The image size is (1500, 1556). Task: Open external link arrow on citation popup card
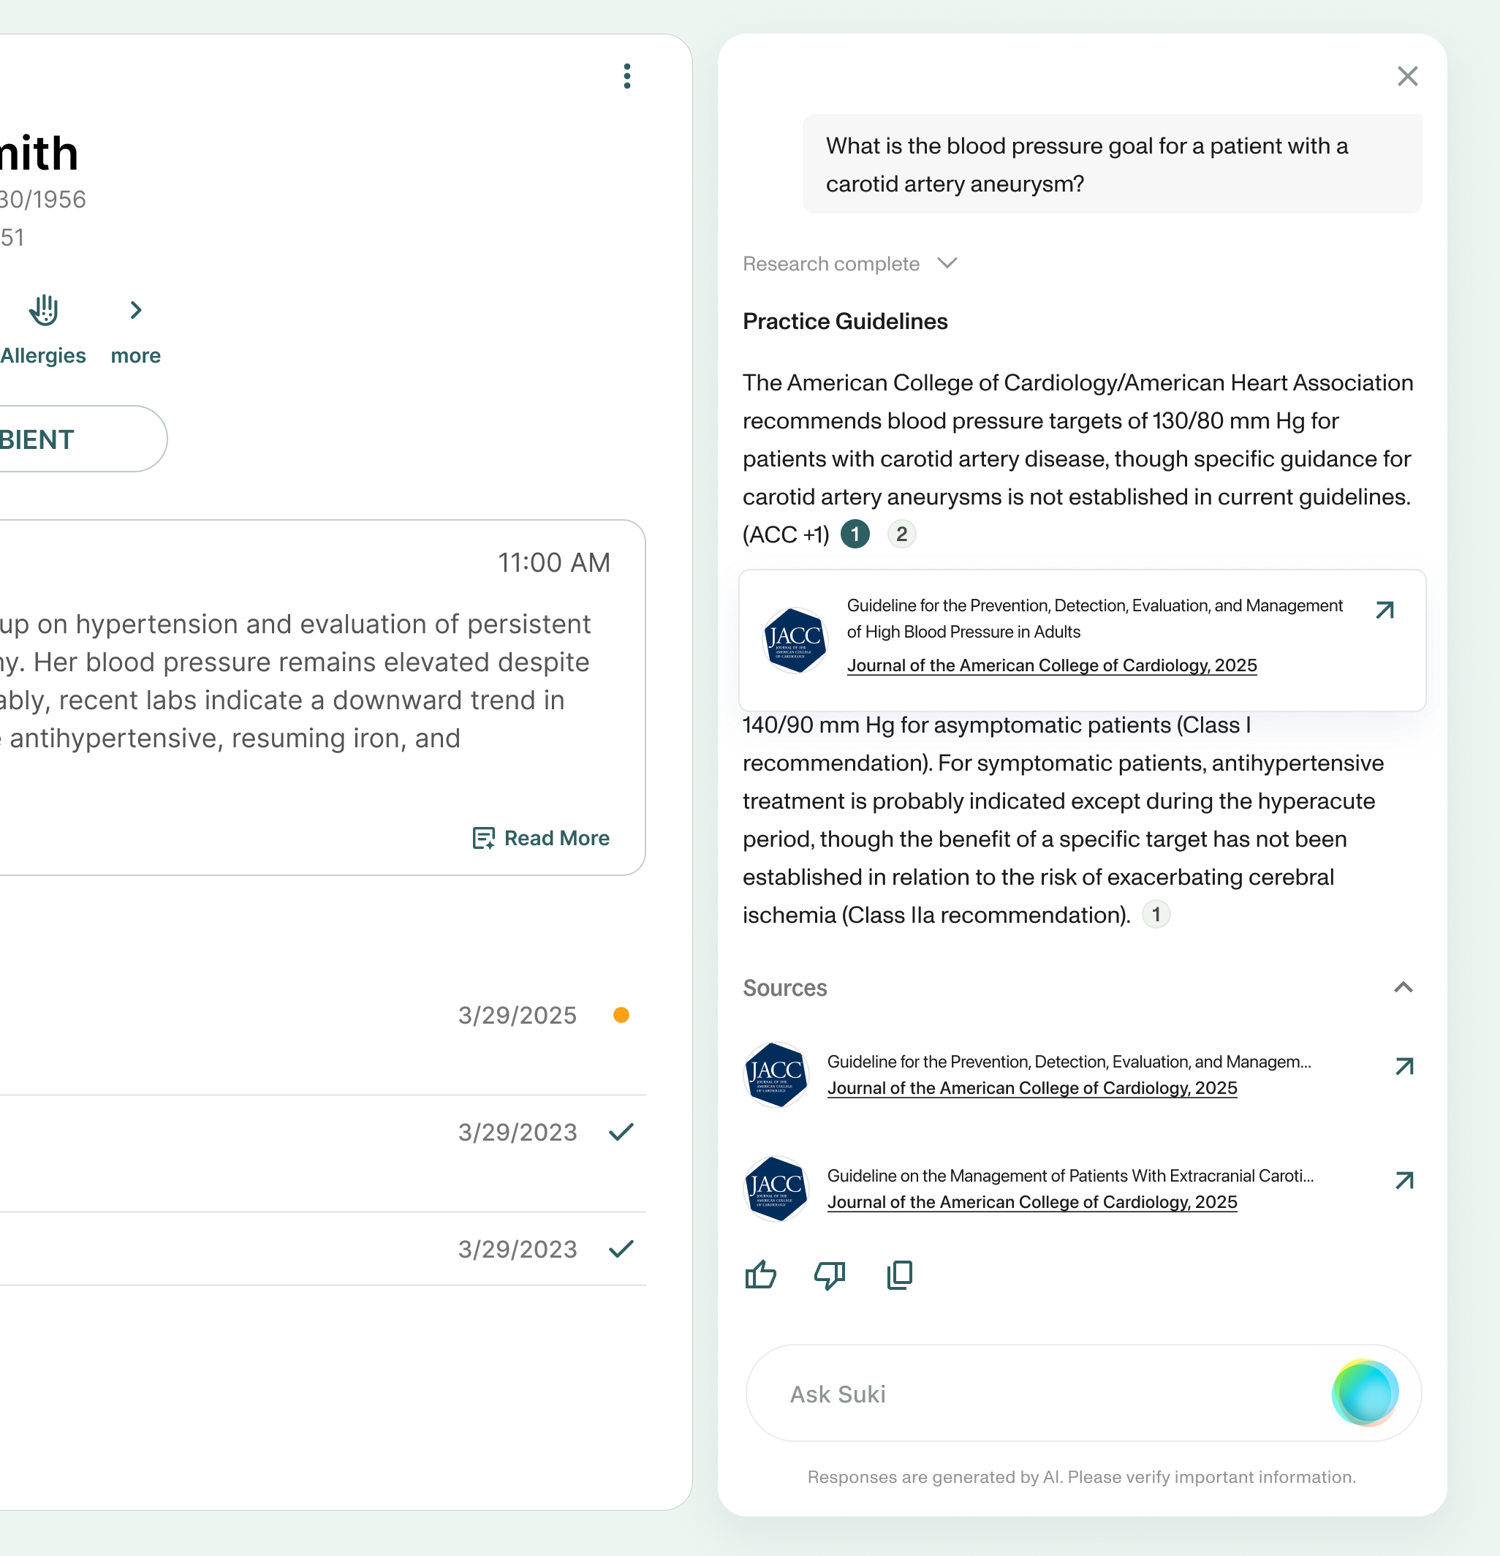[1385, 610]
